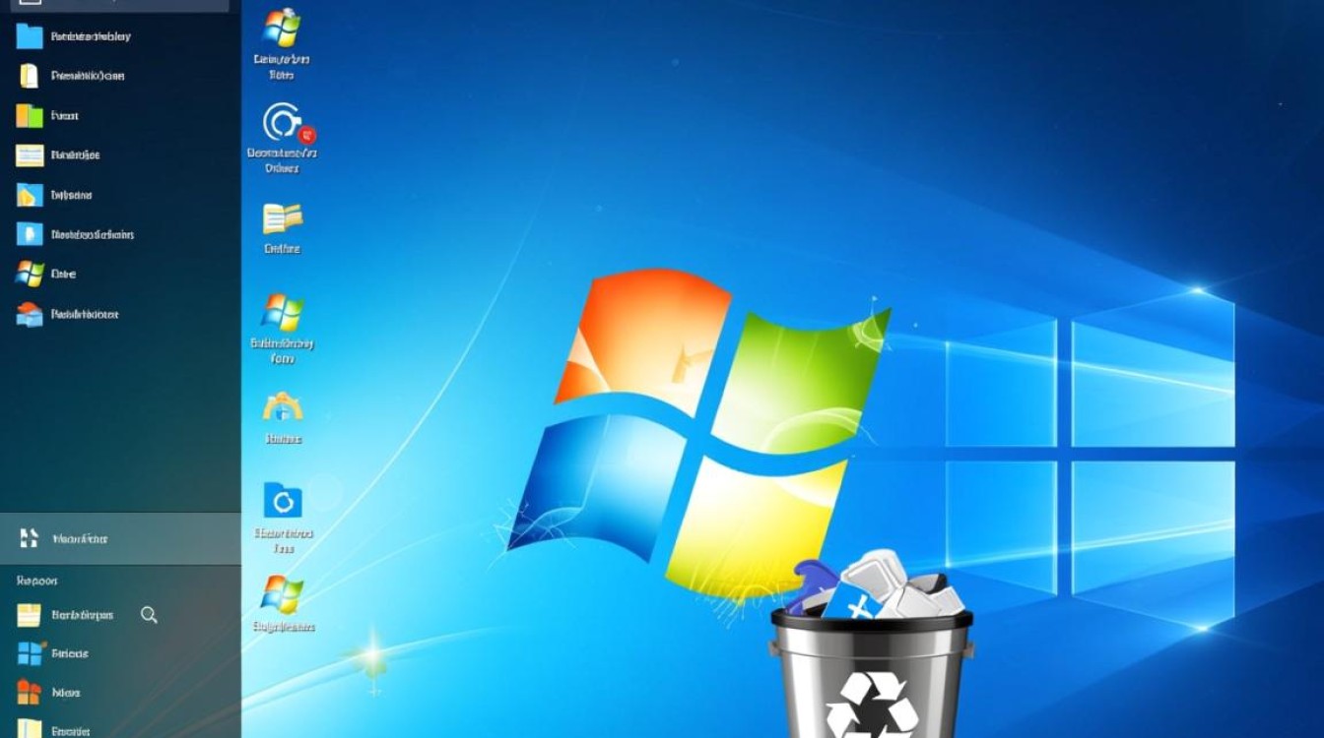Screen dimensions: 1324x738
Task: Choose the yellow lined-notes menu entry
Action: [30, 154]
